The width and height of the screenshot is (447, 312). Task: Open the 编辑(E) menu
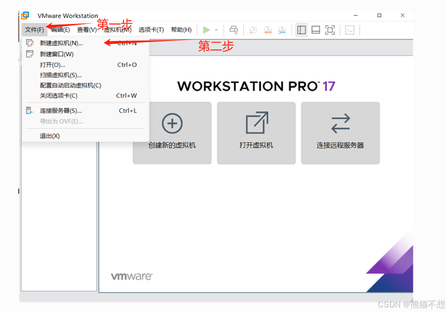[60, 29]
